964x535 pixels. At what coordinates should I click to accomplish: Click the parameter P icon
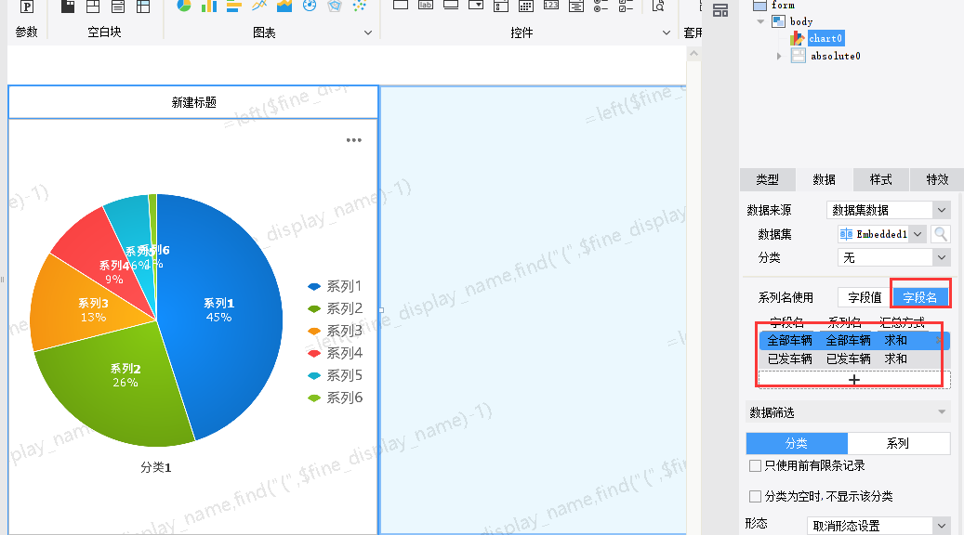[27, 7]
